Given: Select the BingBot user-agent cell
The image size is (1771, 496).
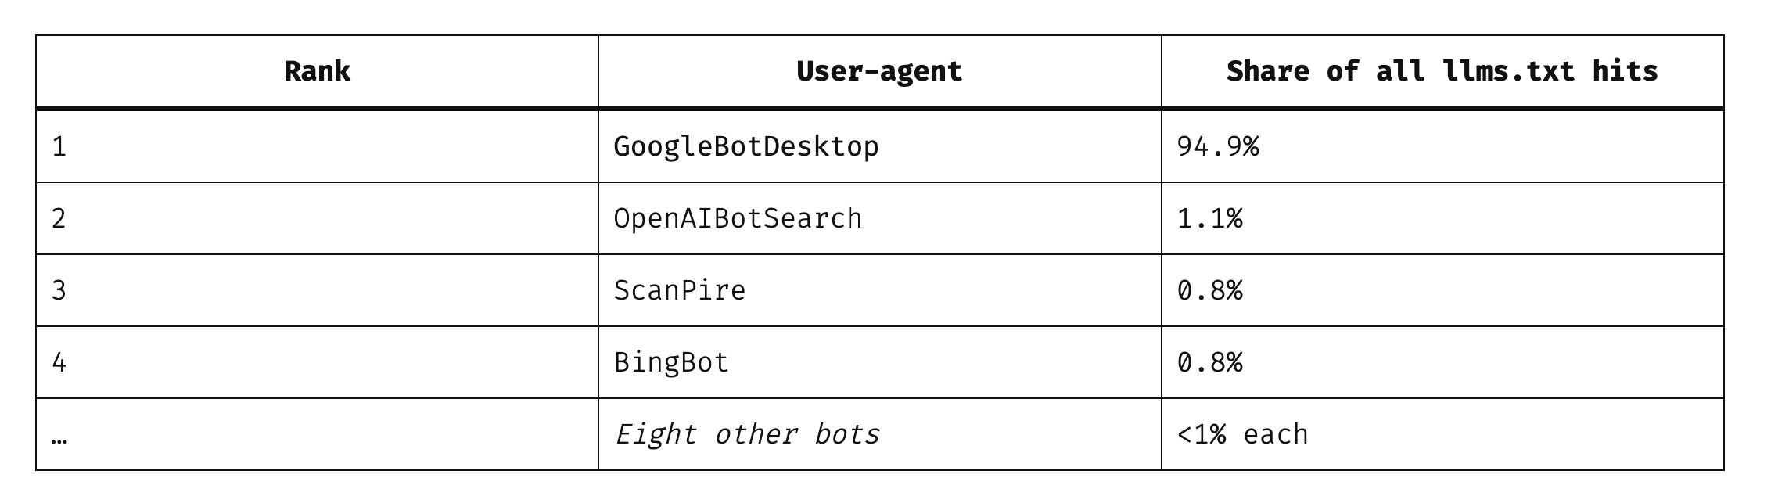Looking at the screenshot, I should coord(671,362).
